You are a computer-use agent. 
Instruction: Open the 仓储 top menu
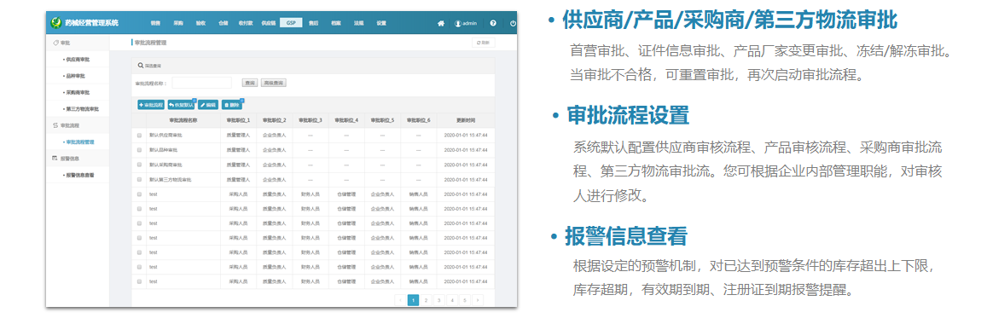click(x=223, y=23)
